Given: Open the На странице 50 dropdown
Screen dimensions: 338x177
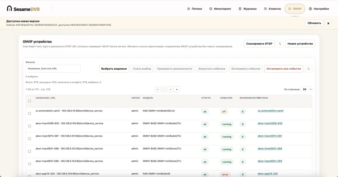Looking at the screenshot, I should [307, 89].
